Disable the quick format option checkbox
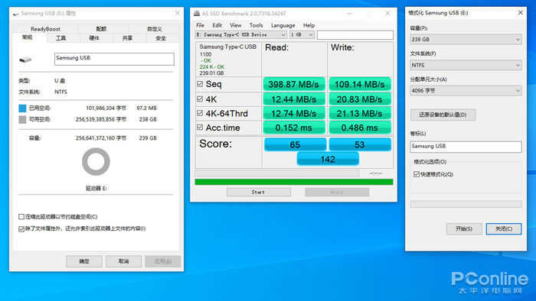 [417, 174]
